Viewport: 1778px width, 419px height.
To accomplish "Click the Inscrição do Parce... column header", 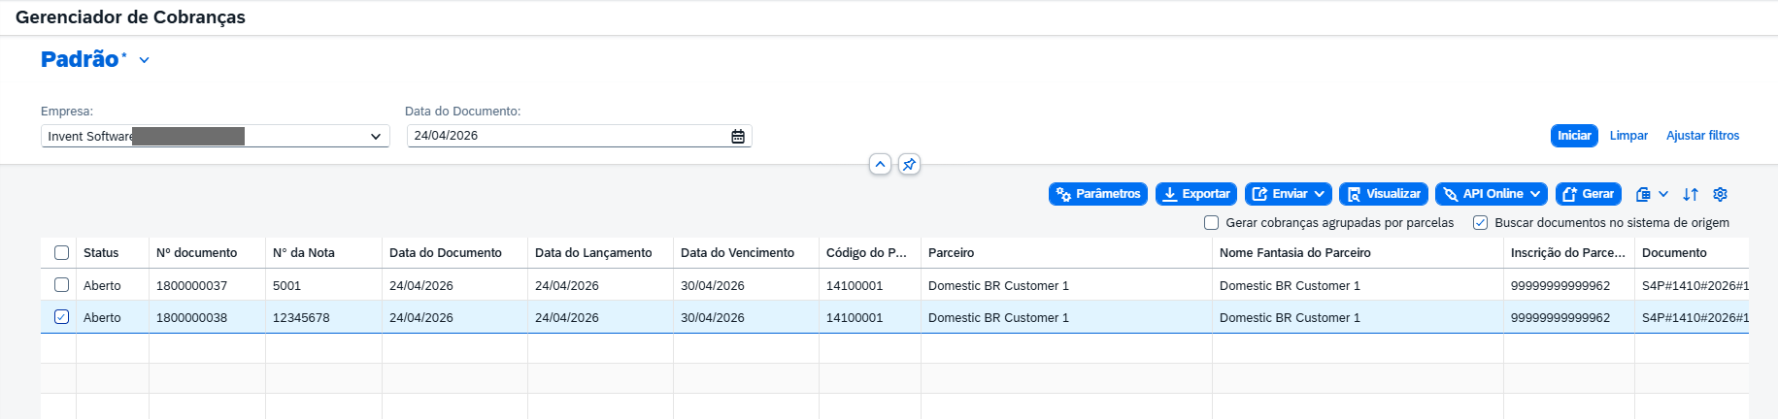I will (x=1568, y=252).
